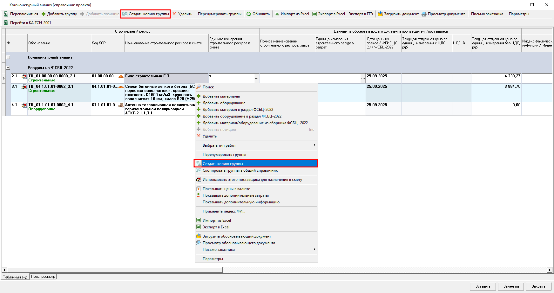This screenshot has width=554, height=293.
Task: Click plus icon beside Добавить материалы
Action: (199, 96)
